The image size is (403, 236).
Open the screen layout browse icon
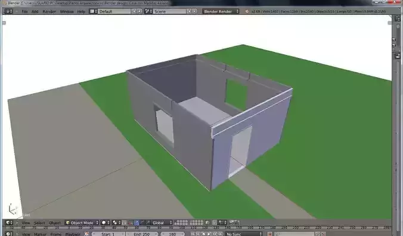(x=93, y=11)
